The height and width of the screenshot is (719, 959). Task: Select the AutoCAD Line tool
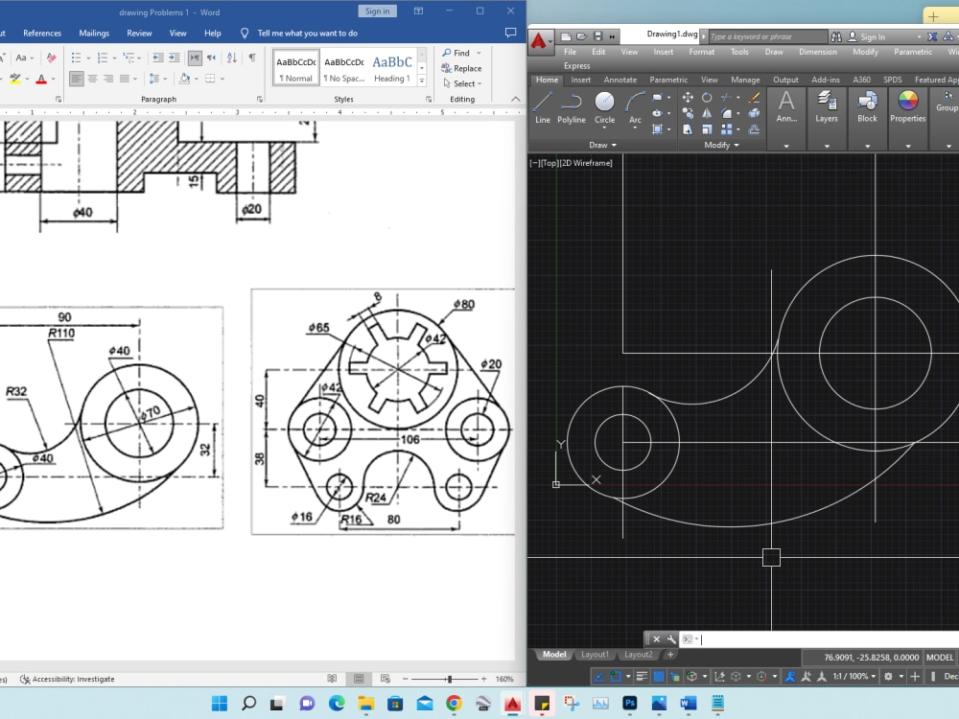tap(543, 107)
